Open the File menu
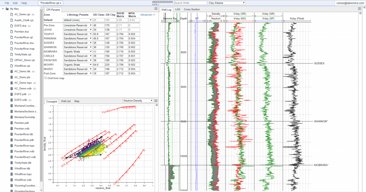 click(x=7, y=3)
